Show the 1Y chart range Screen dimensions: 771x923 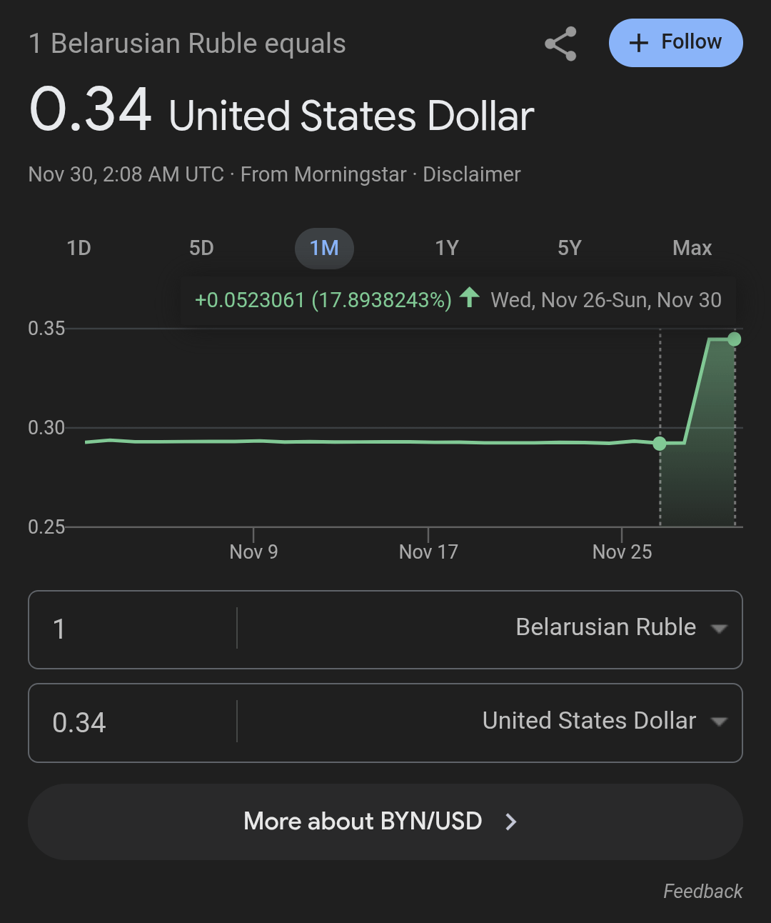coord(447,248)
